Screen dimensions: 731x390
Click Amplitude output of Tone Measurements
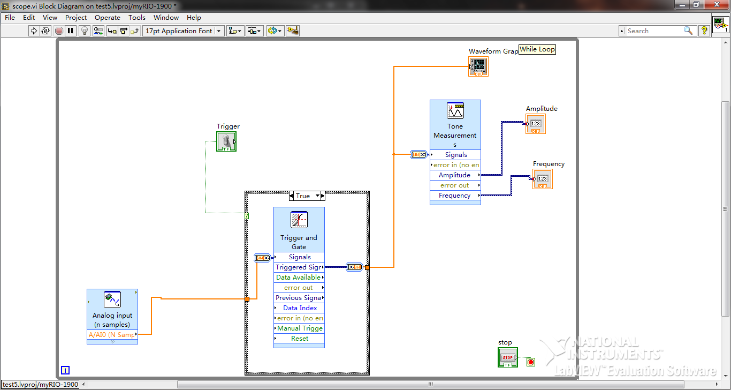[455, 175]
